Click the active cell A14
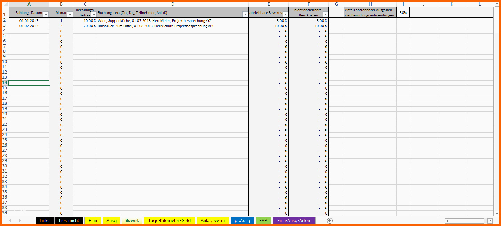501x226 pixels. 29,83
